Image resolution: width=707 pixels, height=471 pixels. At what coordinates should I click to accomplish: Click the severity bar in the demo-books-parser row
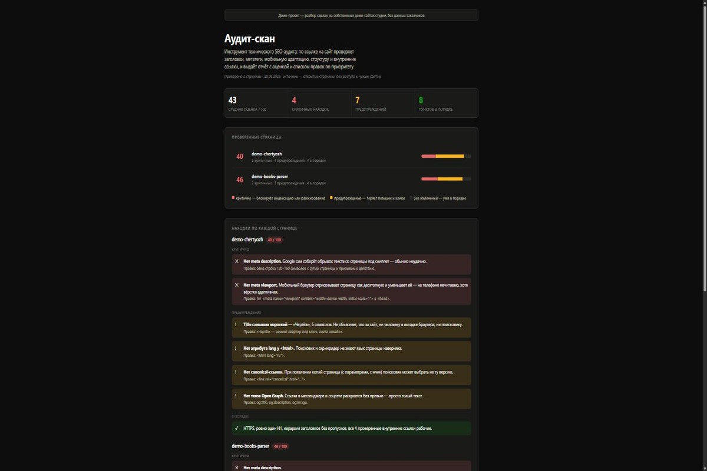tap(446, 178)
